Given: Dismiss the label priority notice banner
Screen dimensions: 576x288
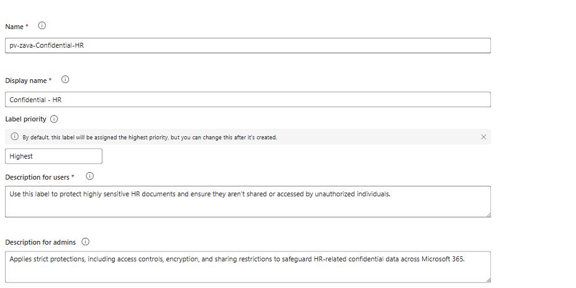Looking at the screenshot, I should pyautogui.click(x=484, y=137).
